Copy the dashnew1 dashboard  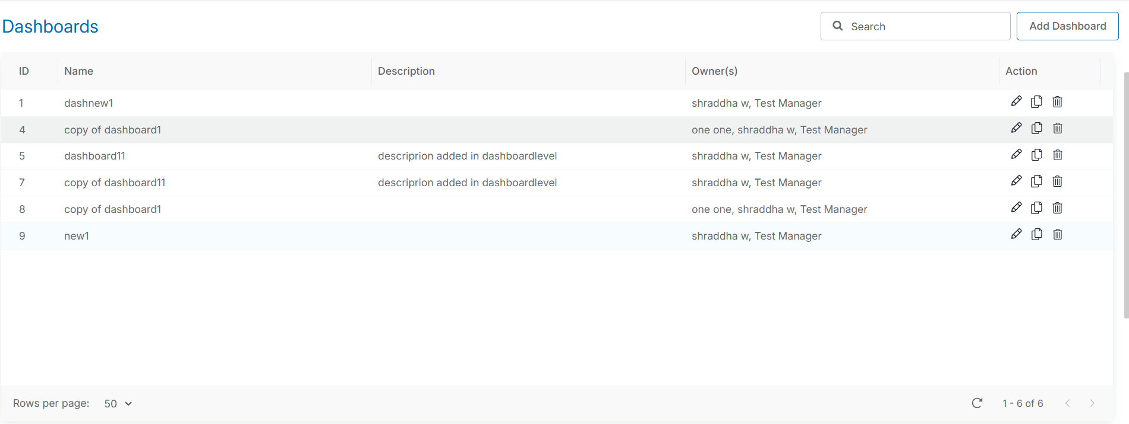[1036, 101]
